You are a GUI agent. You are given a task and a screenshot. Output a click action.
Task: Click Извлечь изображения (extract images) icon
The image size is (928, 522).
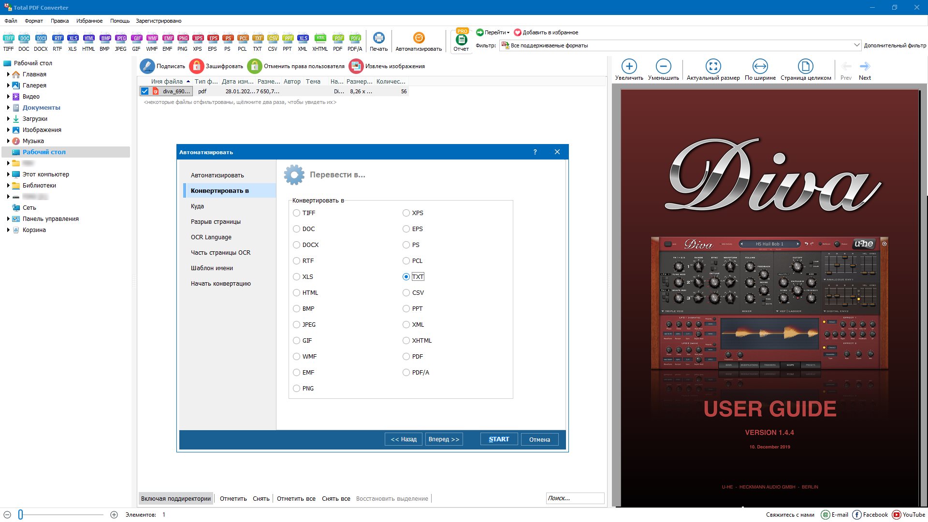tap(356, 66)
